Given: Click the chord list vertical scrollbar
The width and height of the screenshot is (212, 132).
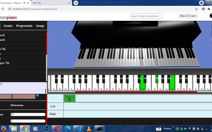Looking at the screenshot, I should (x=47, y=44).
